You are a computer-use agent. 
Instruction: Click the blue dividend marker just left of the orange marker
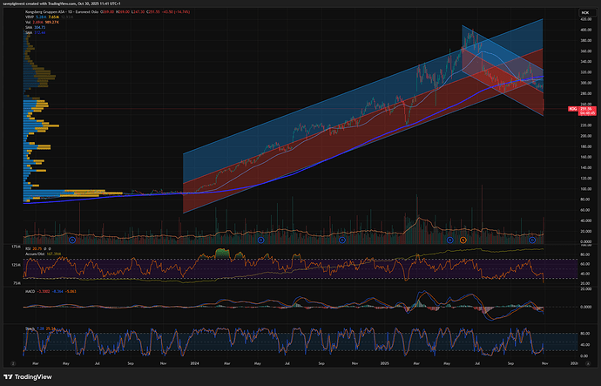click(449, 239)
